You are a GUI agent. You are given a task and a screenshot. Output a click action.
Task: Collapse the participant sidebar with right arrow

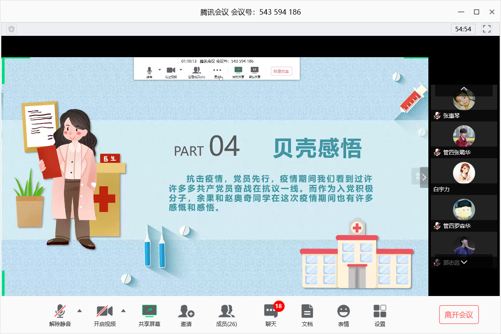tap(424, 177)
